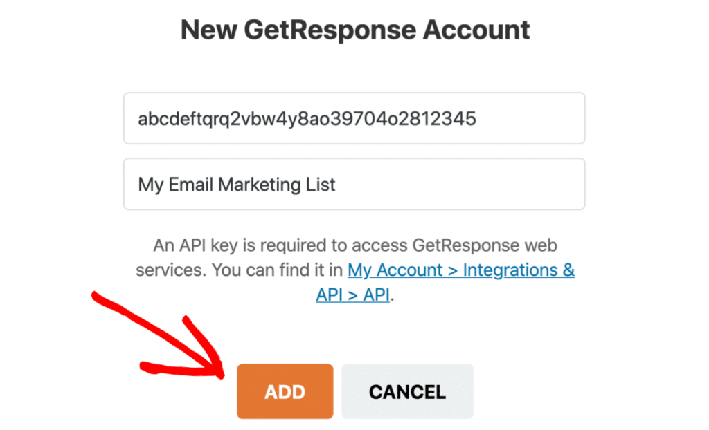Open the GetResponse integrations settings link
709x430 pixels.
[462, 270]
